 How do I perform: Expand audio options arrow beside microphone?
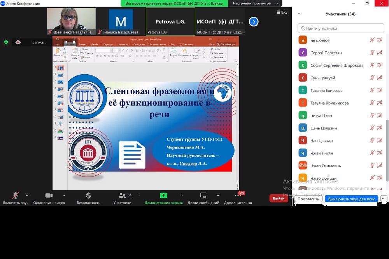coord(27,195)
